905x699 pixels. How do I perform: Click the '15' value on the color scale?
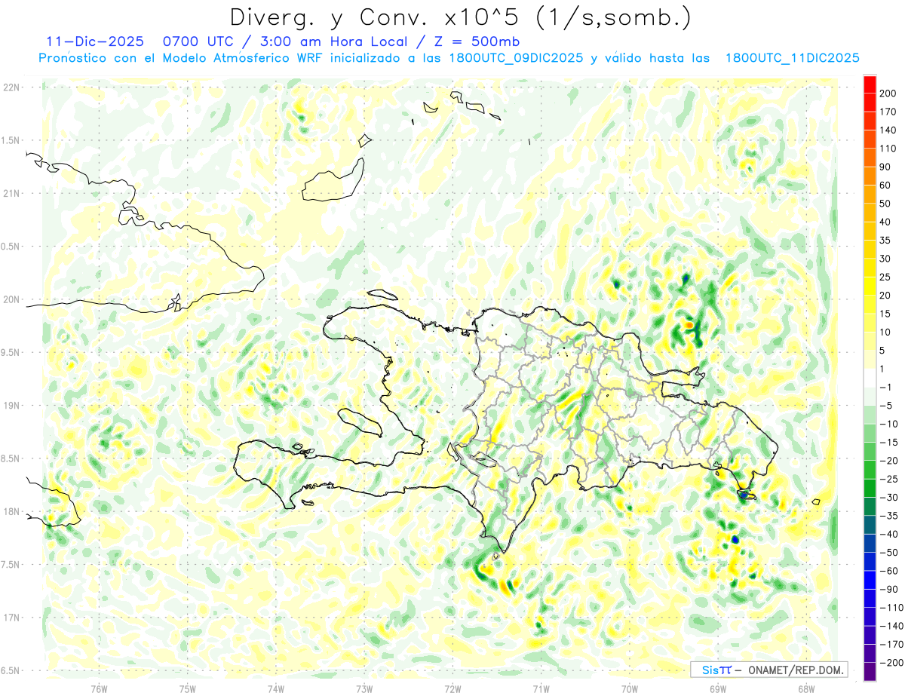pyautogui.click(x=886, y=314)
